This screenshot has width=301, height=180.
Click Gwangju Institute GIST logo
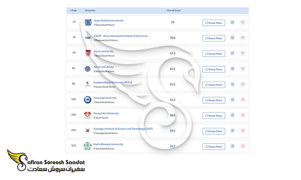[x=88, y=130]
